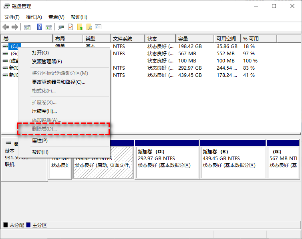The width and height of the screenshot is (302, 239).
Task: Open the 文件(F) menu
Action: pyautogui.click(x=12, y=17)
